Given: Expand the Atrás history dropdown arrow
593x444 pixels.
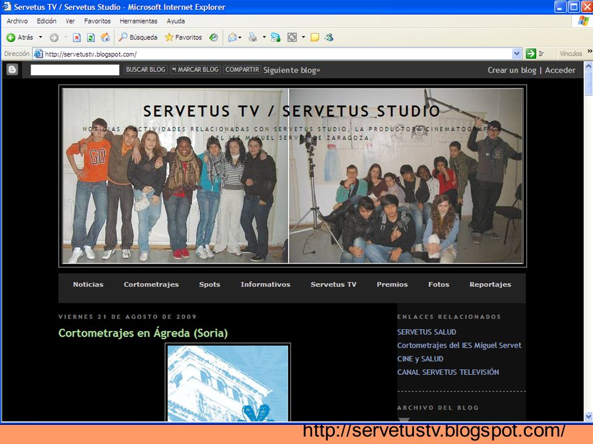Looking at the screenshot, I should coord(41,38).
